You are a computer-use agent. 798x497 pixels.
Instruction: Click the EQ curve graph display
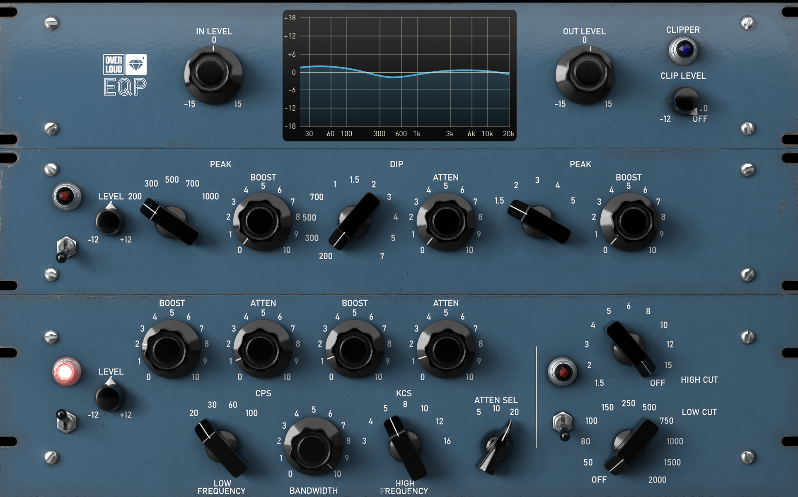[x=399, y=75]
